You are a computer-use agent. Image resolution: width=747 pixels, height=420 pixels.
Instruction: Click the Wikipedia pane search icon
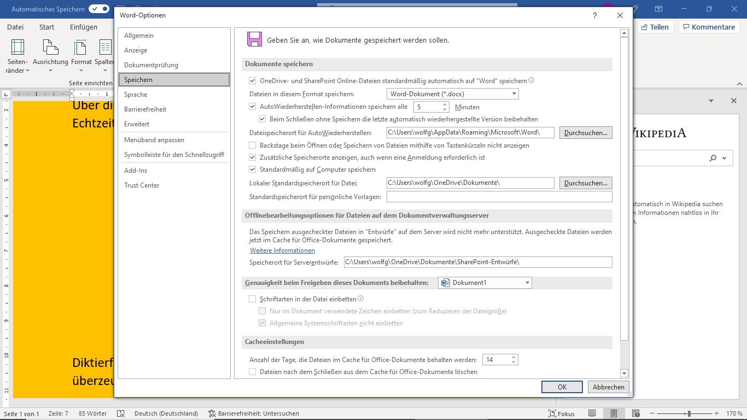point(713,158)
